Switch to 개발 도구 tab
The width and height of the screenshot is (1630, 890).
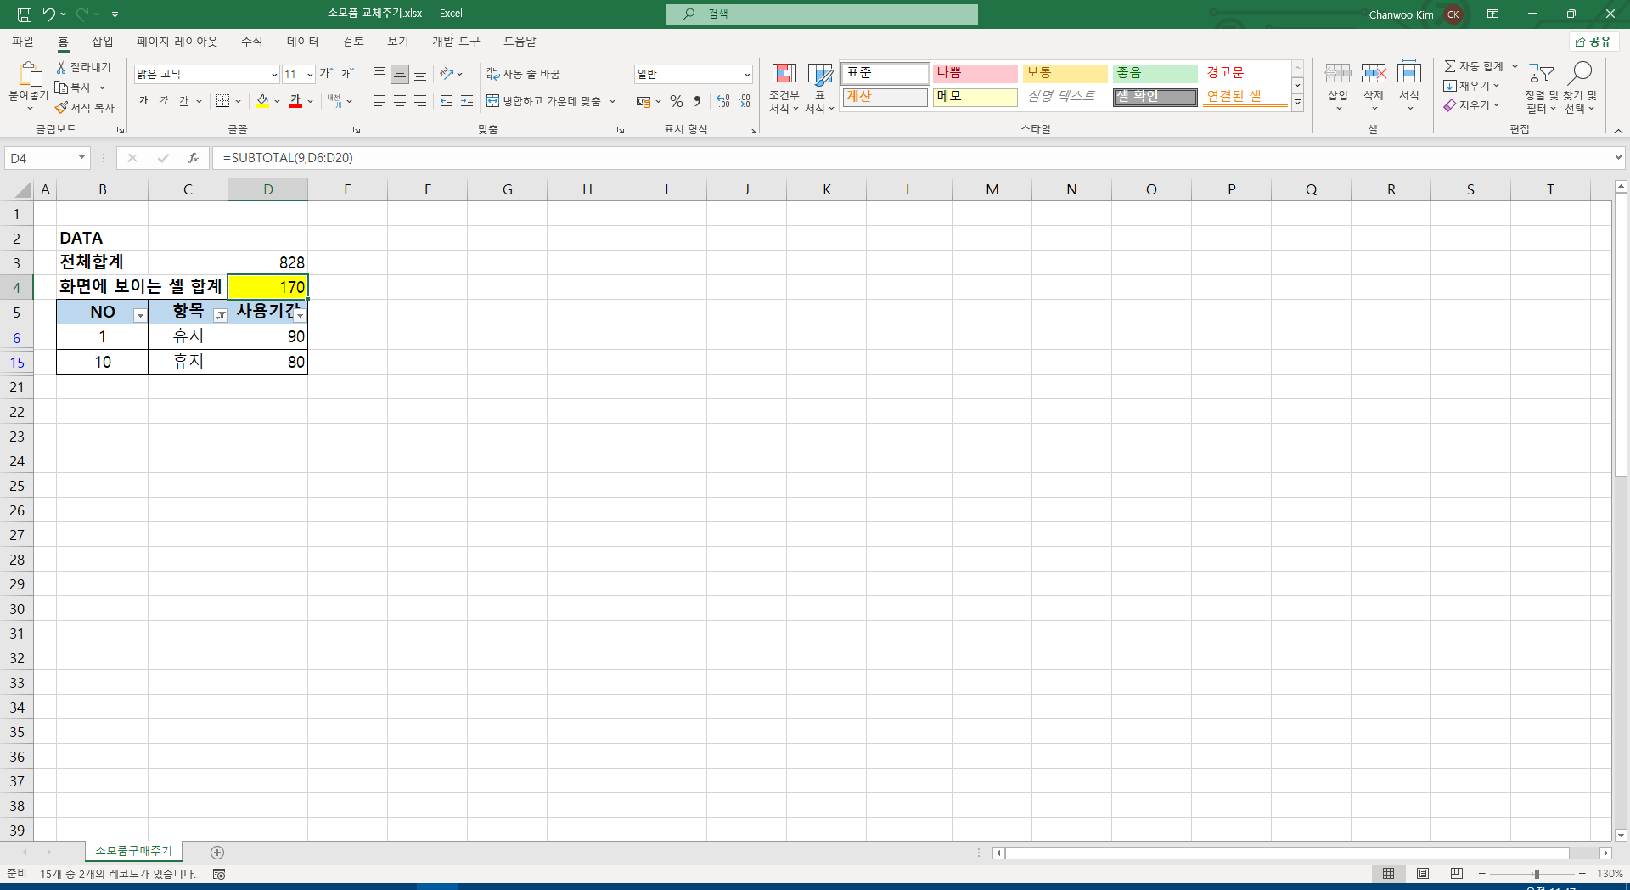point(456,41)
